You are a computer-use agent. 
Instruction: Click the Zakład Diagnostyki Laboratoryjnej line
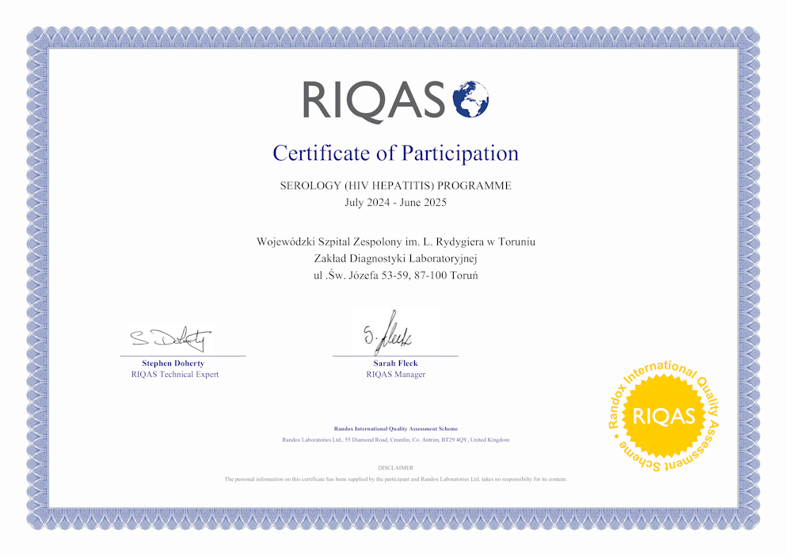pyautogui.click(x=395, y=258)
